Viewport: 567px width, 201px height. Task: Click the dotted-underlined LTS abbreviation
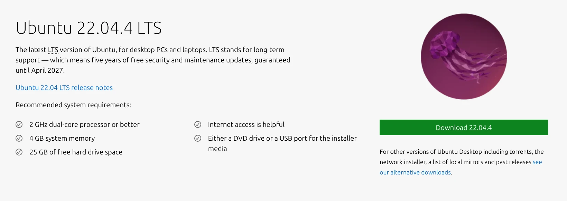click(53, 50)
